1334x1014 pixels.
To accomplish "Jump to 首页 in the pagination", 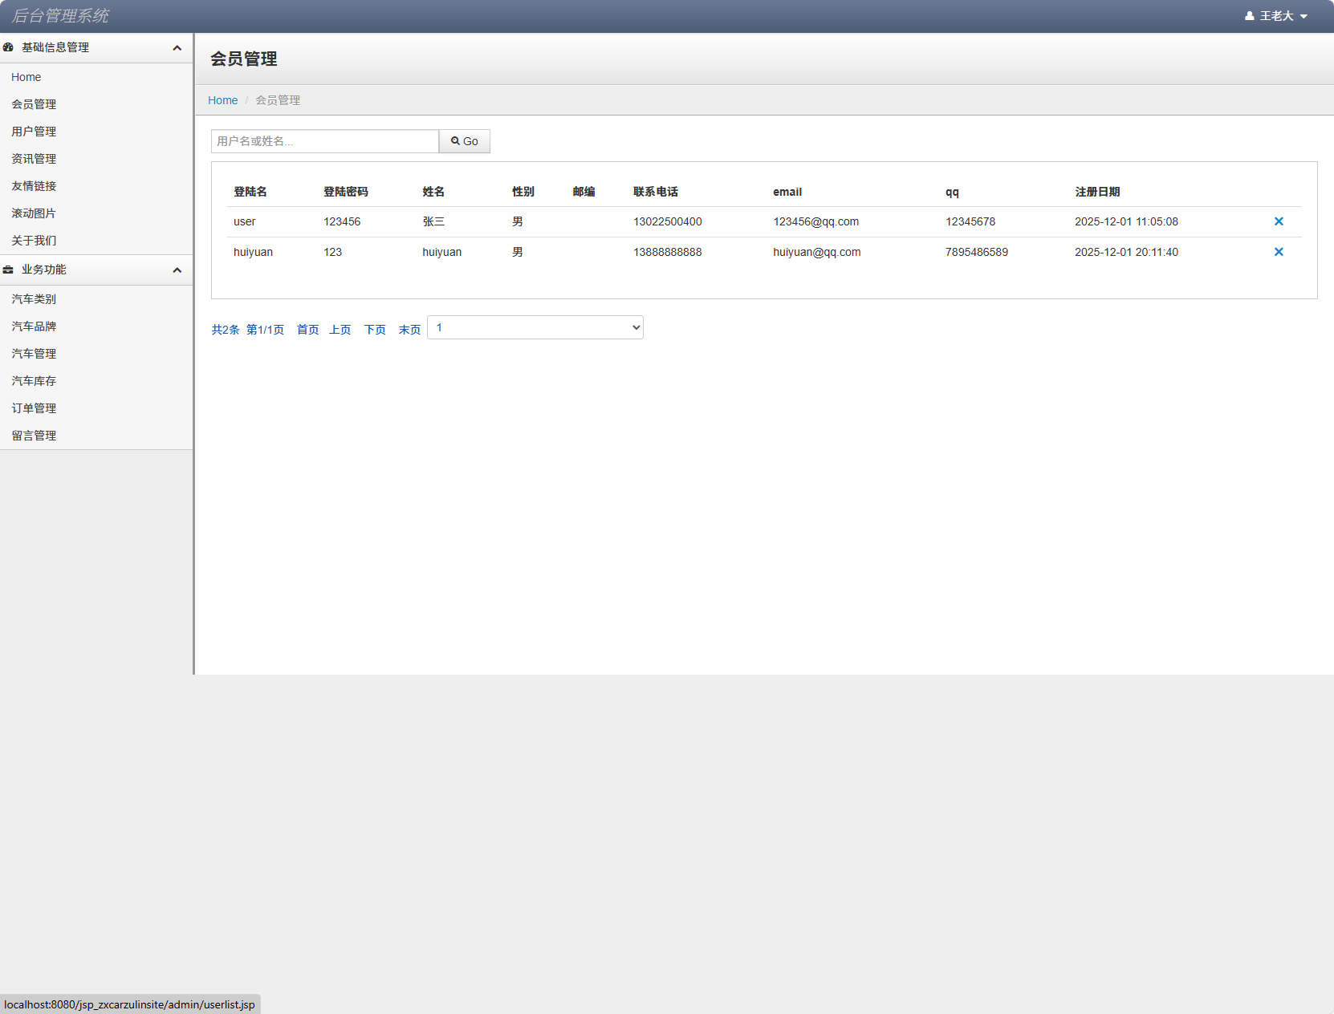I will point(307,330).
